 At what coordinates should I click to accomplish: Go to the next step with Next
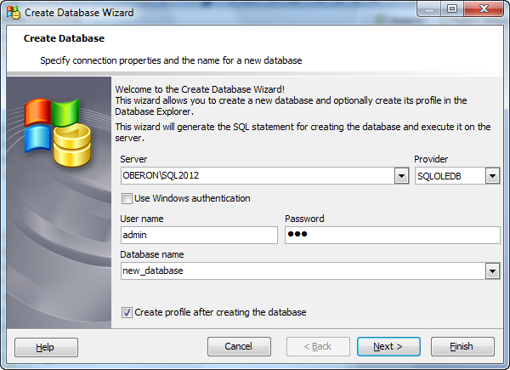[389, 347]
